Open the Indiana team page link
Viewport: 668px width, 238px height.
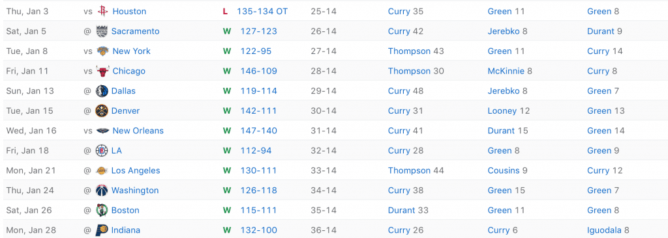click(126, 230)
